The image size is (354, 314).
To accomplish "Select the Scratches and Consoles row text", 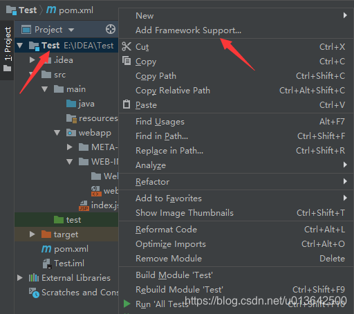I will click(80, 293).
